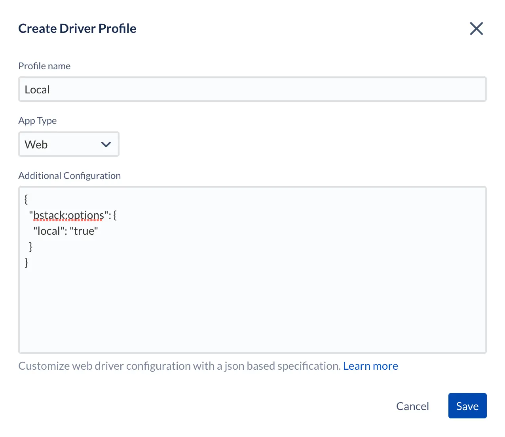Click the "Profile name" label
The image size is (505, 437).
[44, 66]
